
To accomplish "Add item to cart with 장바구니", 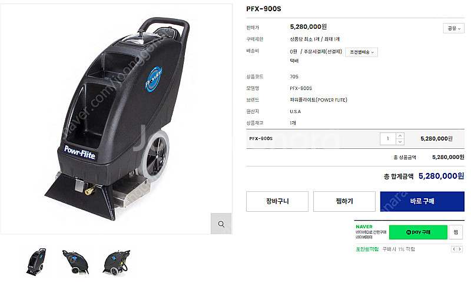I will pyautogui.click(x=277, y=201).
